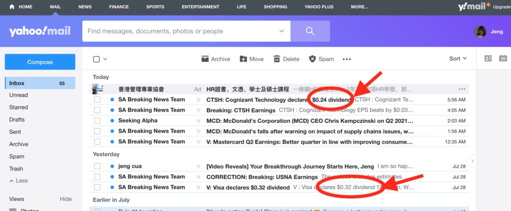Go to the Mail tab
This screenshot has width=511, height=211.
tap(55, 7)
